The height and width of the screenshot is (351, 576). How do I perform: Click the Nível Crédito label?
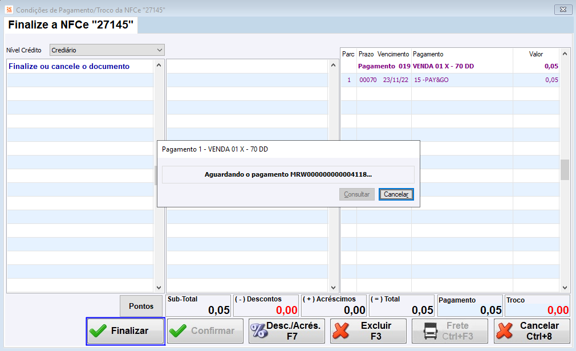tap(24, 50)
